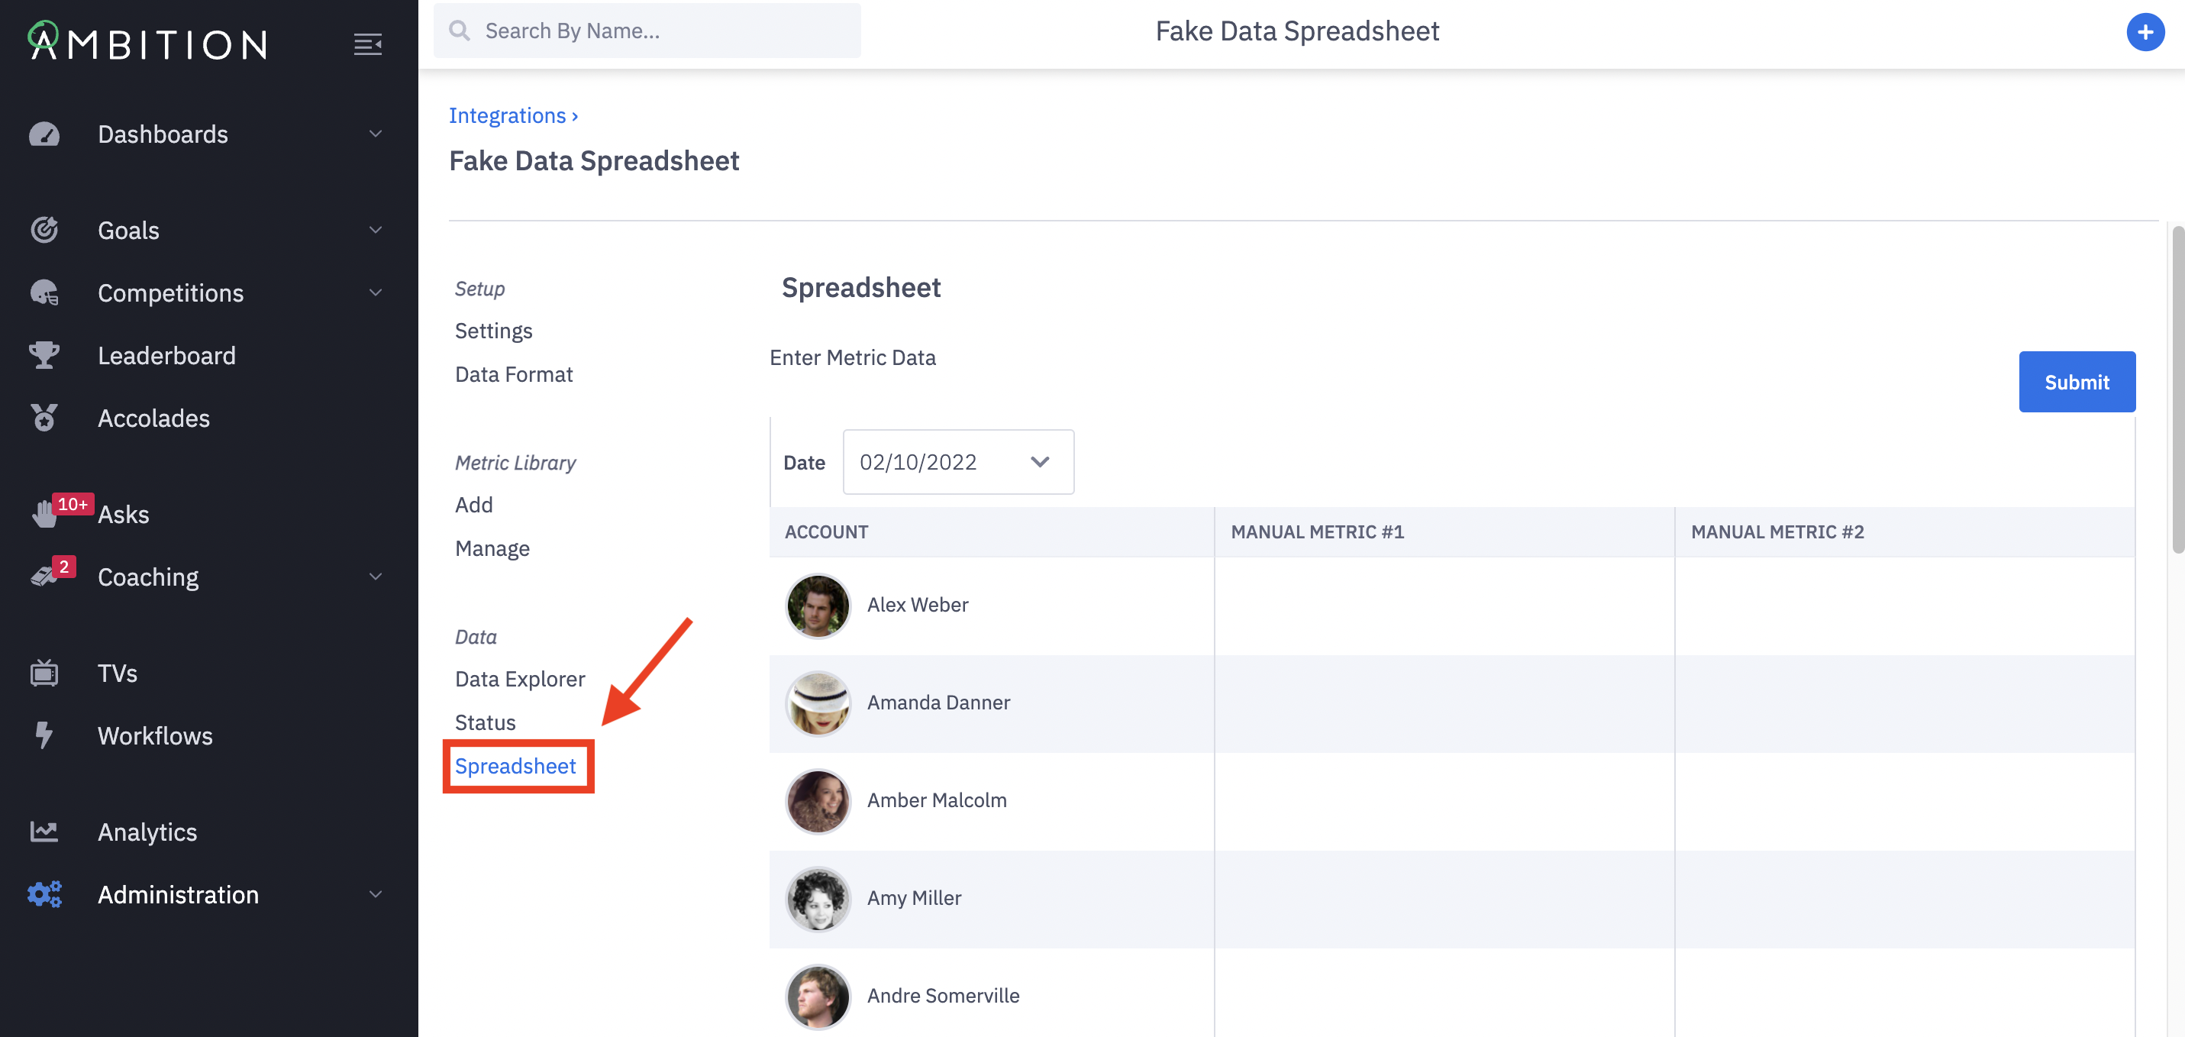Expand the Competitions menu chevron

coord(375,292)
